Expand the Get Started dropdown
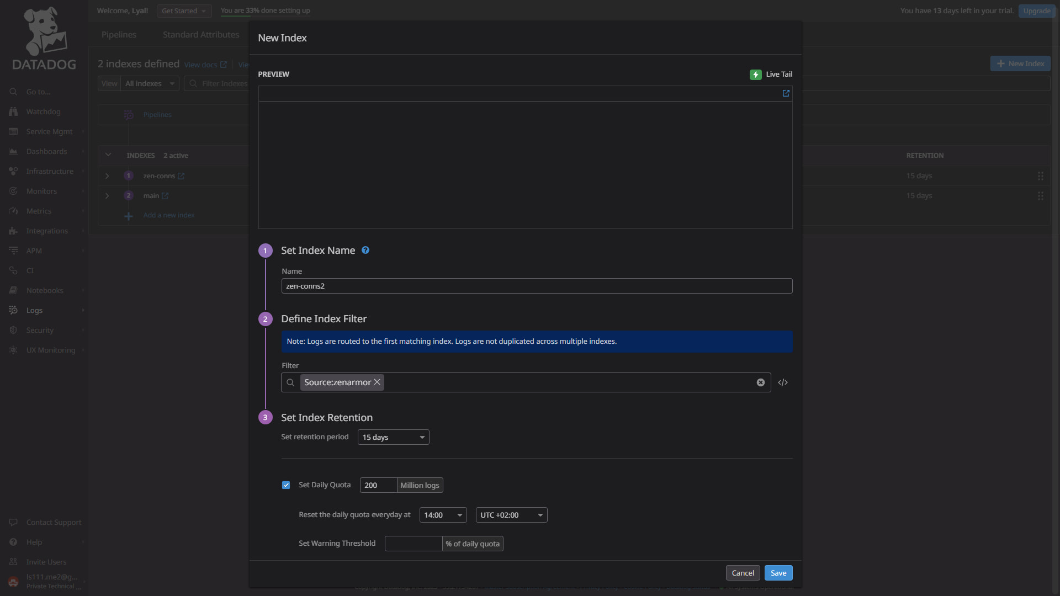The width and height of the screenshot is (1060, 596). 184,10
